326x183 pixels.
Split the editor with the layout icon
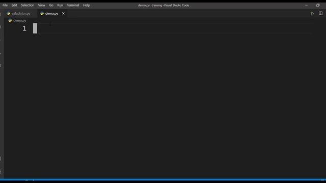320,13
